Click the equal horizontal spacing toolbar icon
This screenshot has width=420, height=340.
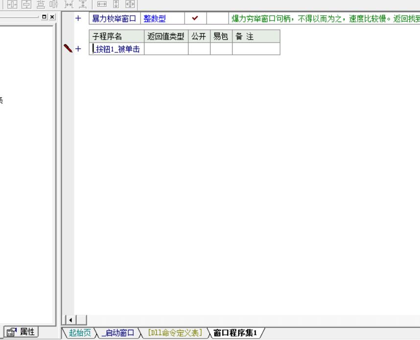[x=70, y=4]
